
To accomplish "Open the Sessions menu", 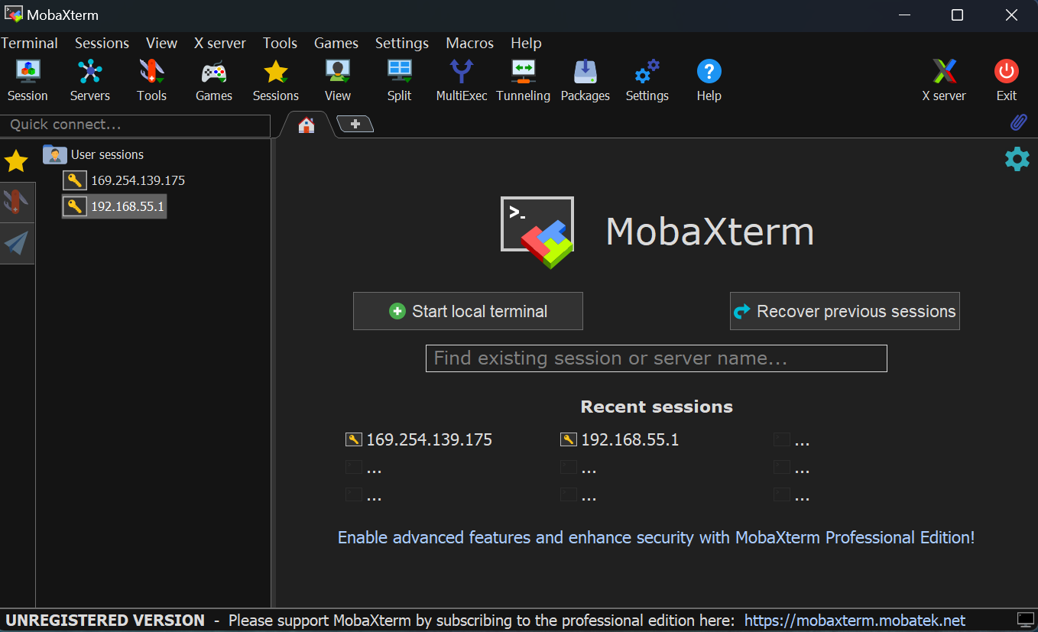I will click(x=102, y=43).
